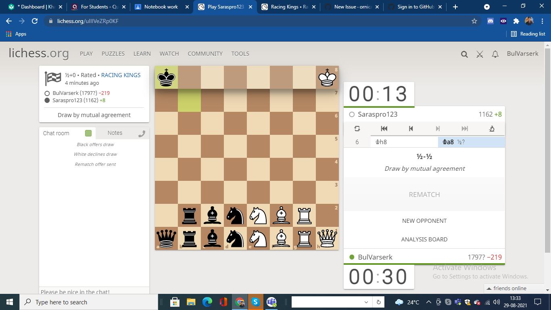551x310 pixels.
Task: Open the COMMUNITY menu
Action: (x=205, y=54)
